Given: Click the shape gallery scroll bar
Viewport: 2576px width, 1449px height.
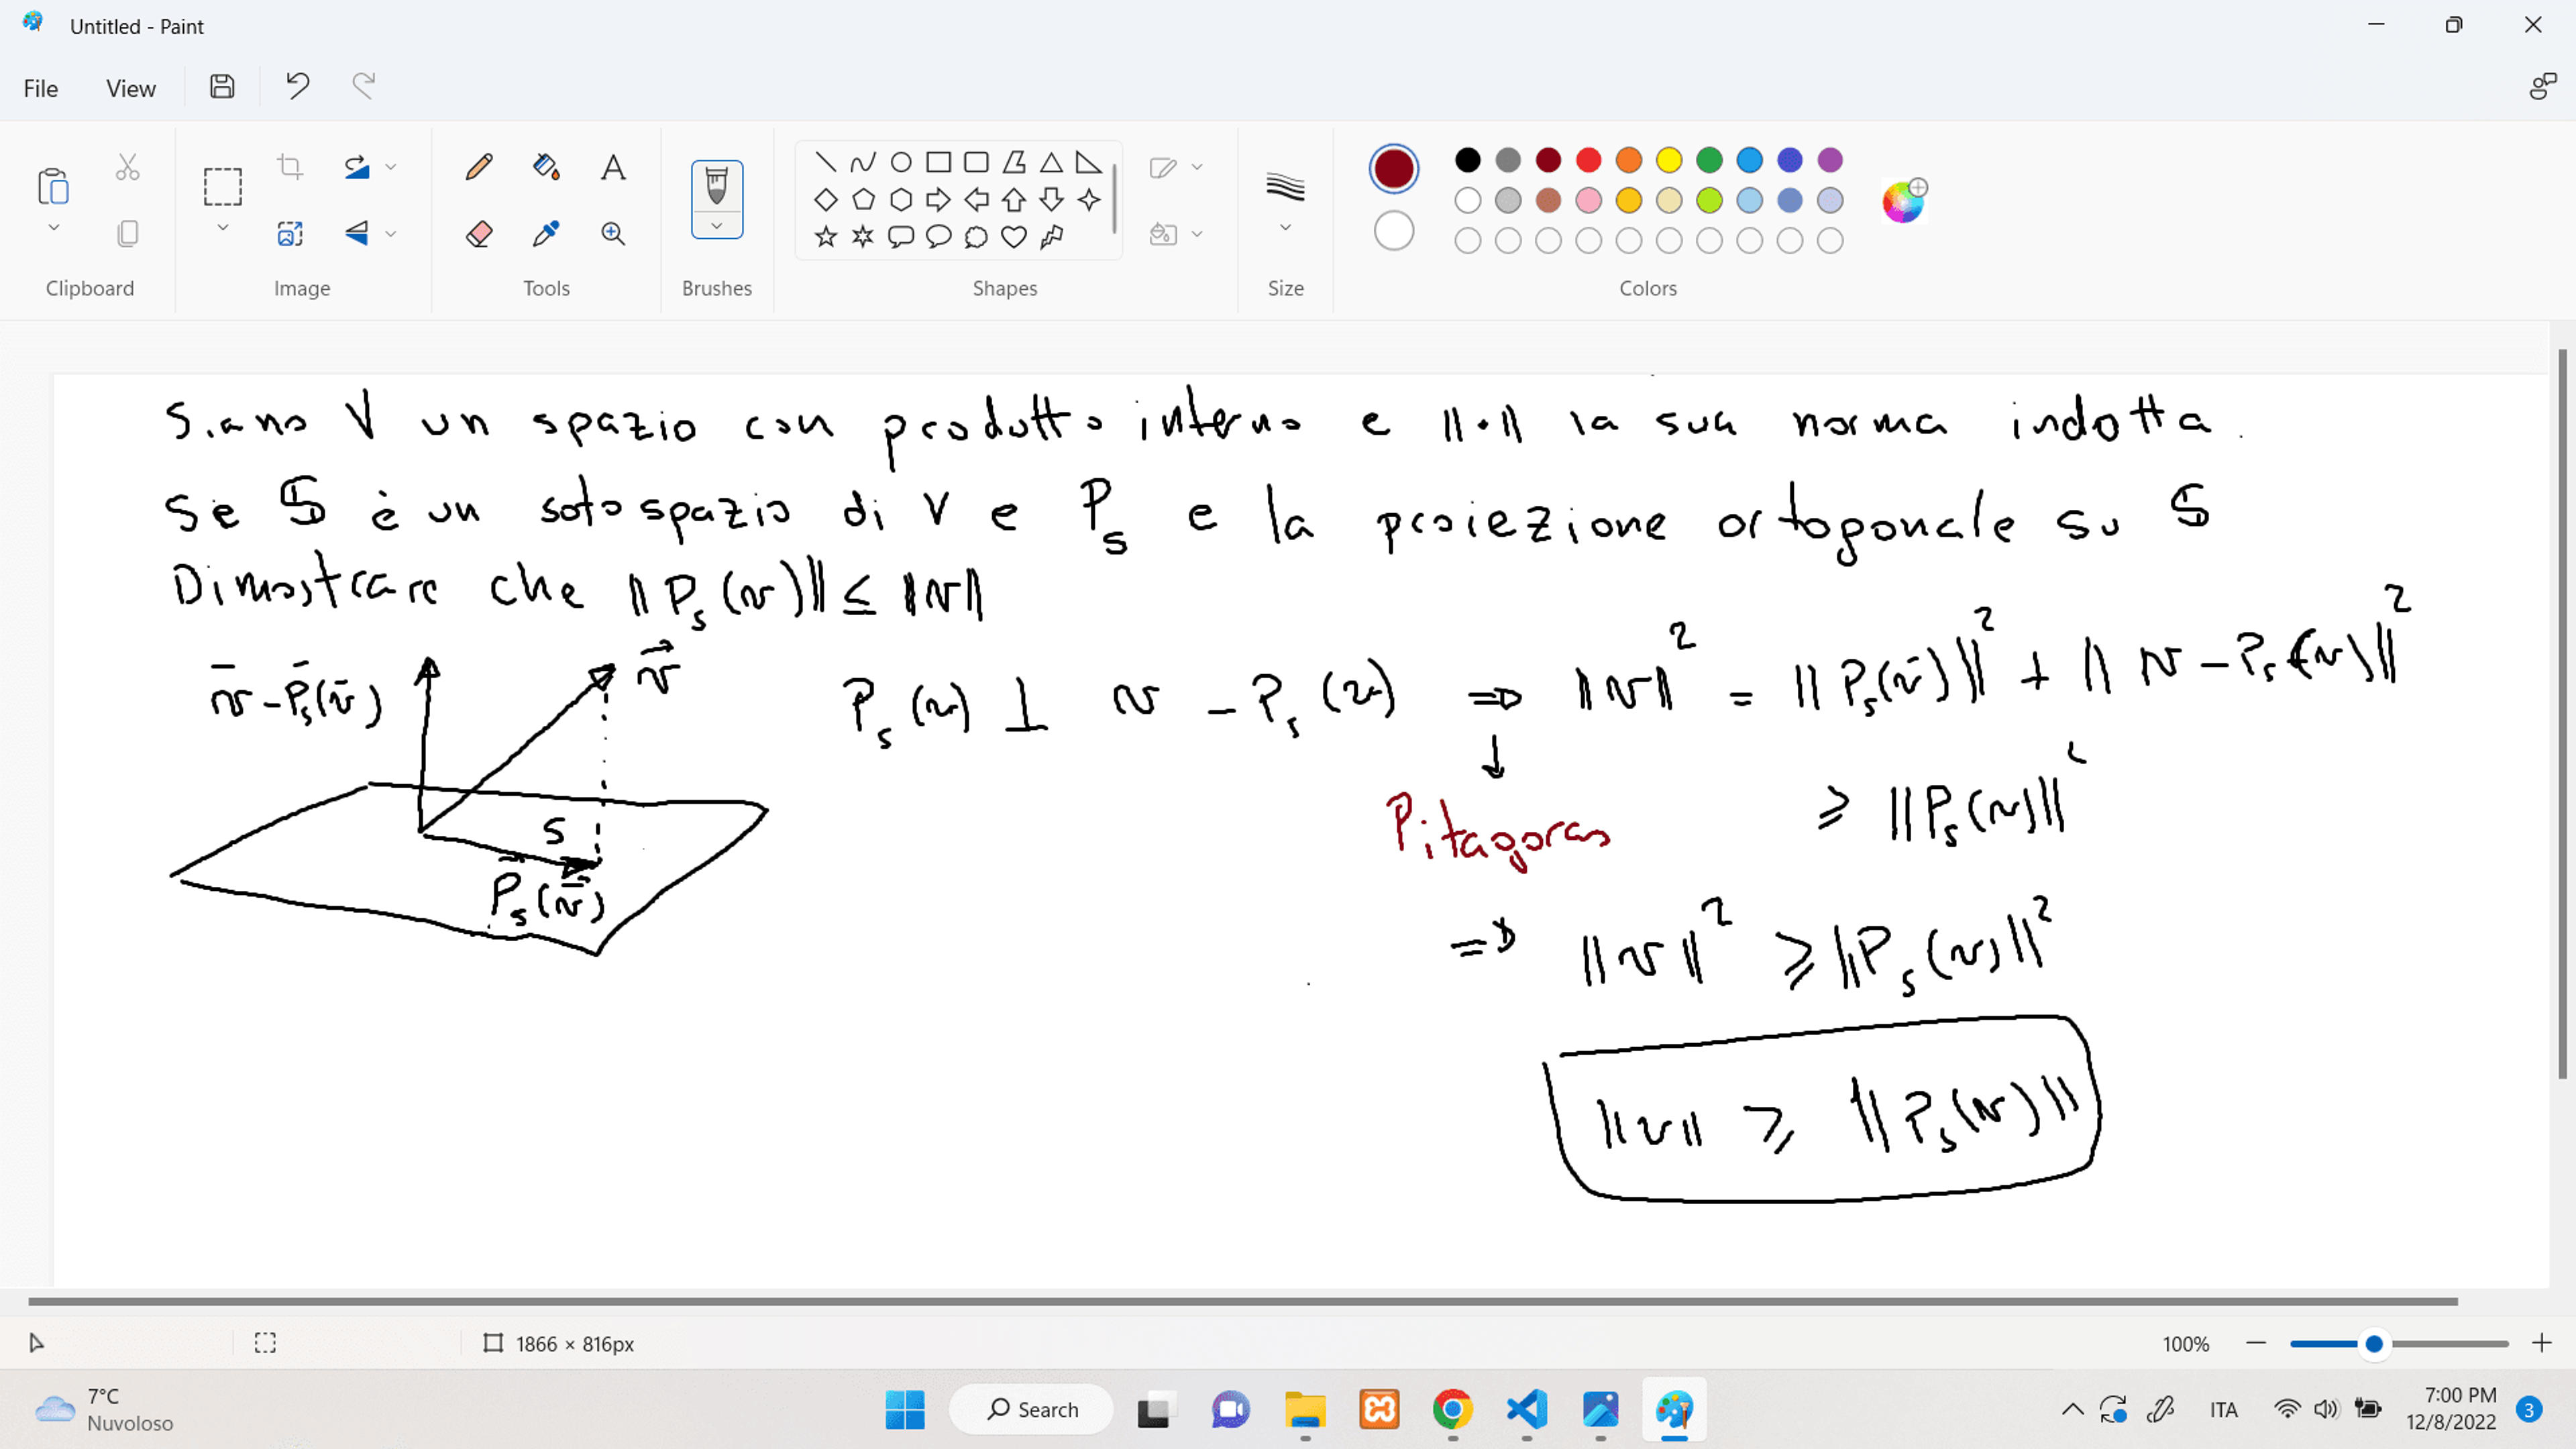Looking at the screenshot, I should pos(1114,199).
